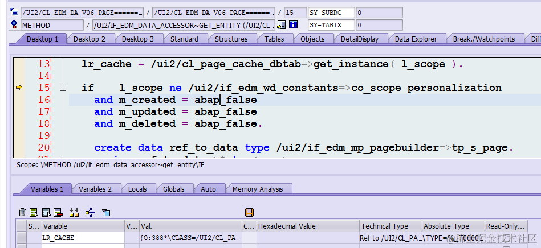
Task: Click the Scope: \METHOD status text
Action: pyautogui.click(x=111, y=165)
